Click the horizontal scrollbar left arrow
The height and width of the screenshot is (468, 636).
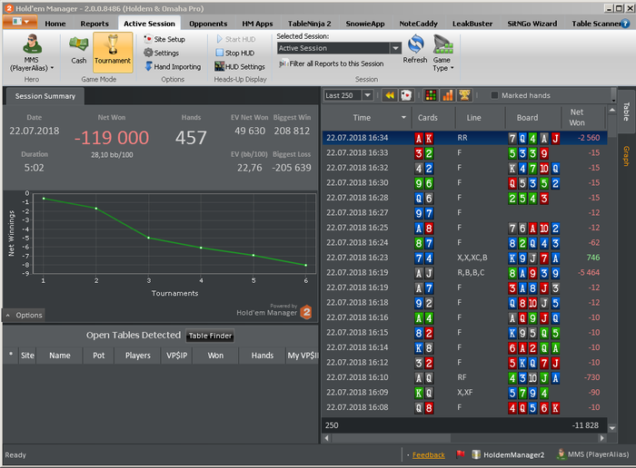click(x=327, y=438)
